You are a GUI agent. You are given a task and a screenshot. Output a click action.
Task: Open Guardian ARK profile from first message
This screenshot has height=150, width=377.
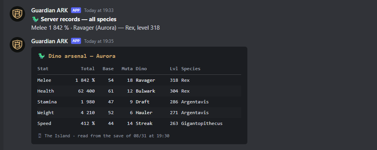click(x=49, y=10)
